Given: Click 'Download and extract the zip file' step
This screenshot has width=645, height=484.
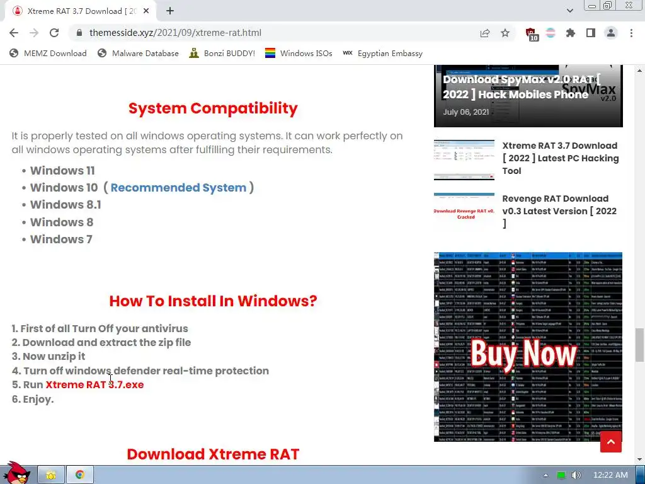Looking at the screenshot, I should [101, 342].
